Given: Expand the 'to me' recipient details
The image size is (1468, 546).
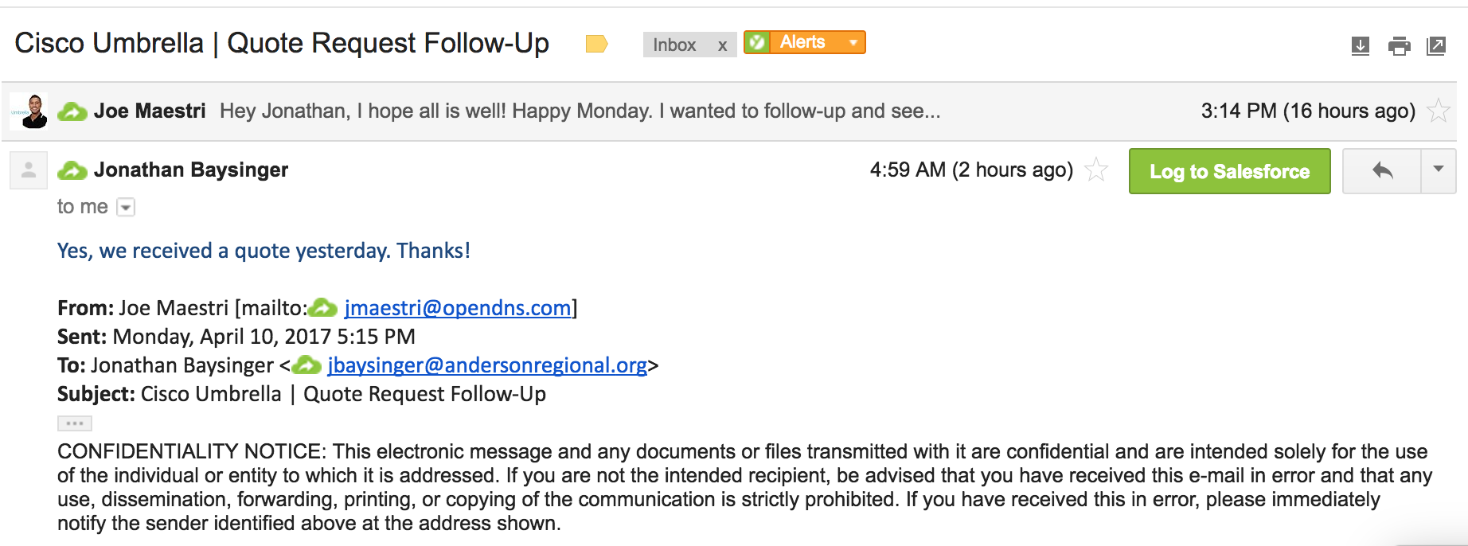Looking at the screenshot, I should pyautogui.click(x=126, y=208).
